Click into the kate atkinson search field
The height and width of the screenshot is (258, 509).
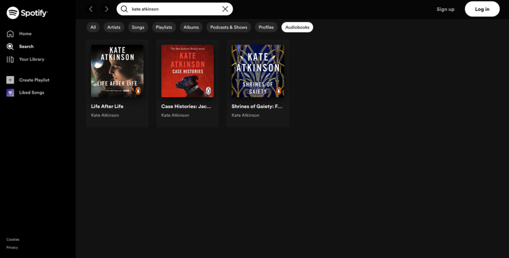[x=175, y=9]
